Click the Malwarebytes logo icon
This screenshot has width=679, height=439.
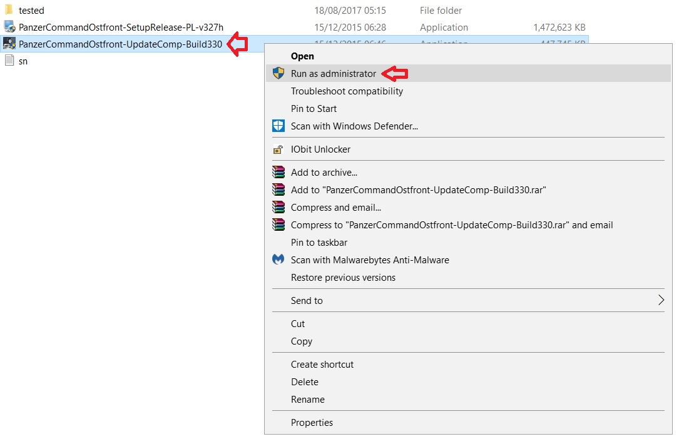[x=278, y=260]
